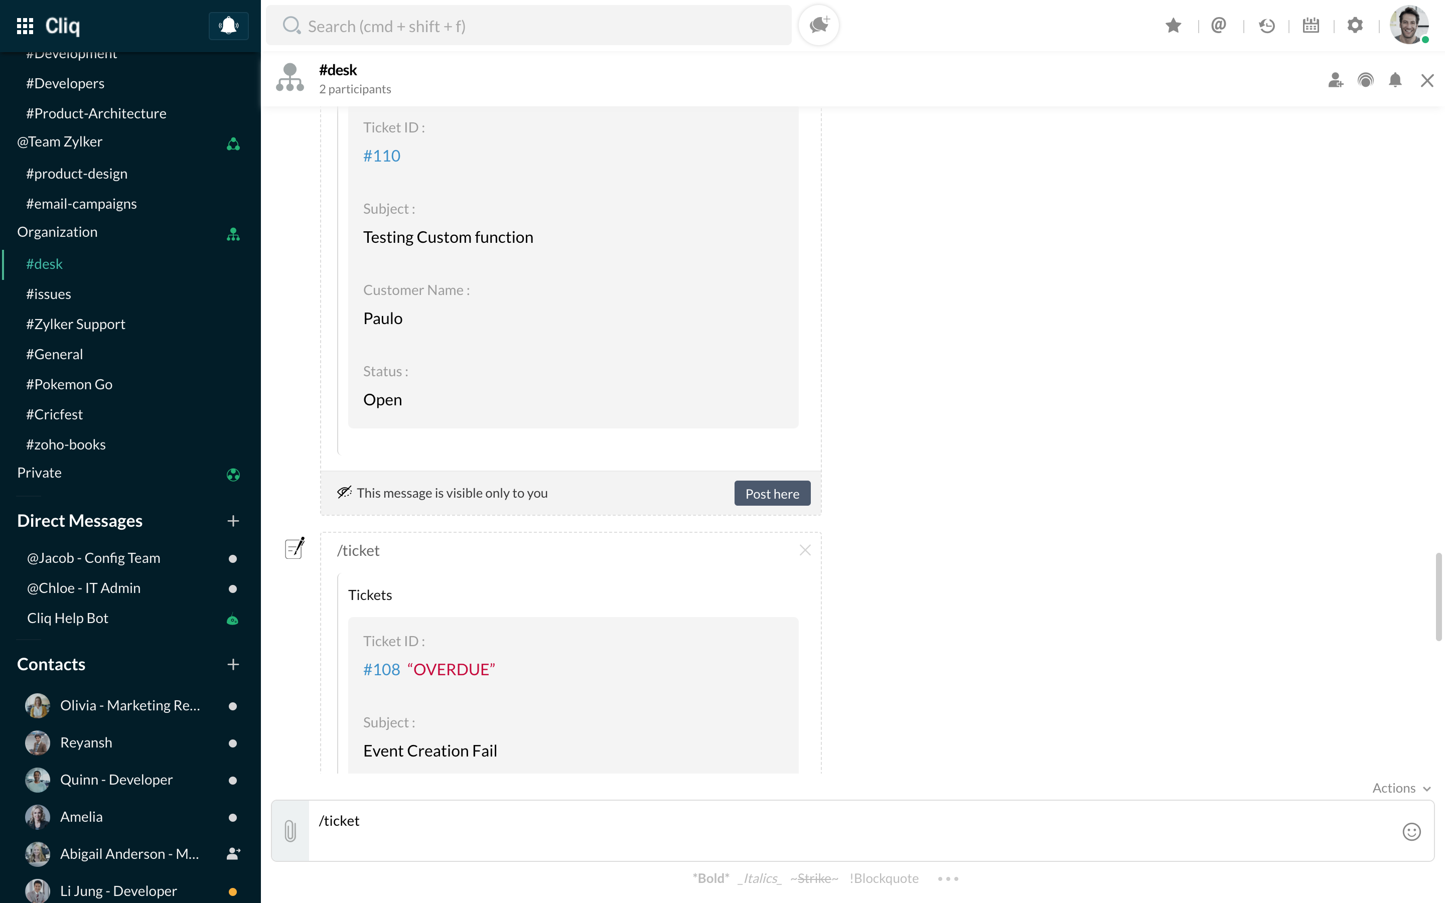Click the chat vertical scrollbar
Screen dimensions: 1445x903
click(x=1438, y=597)
